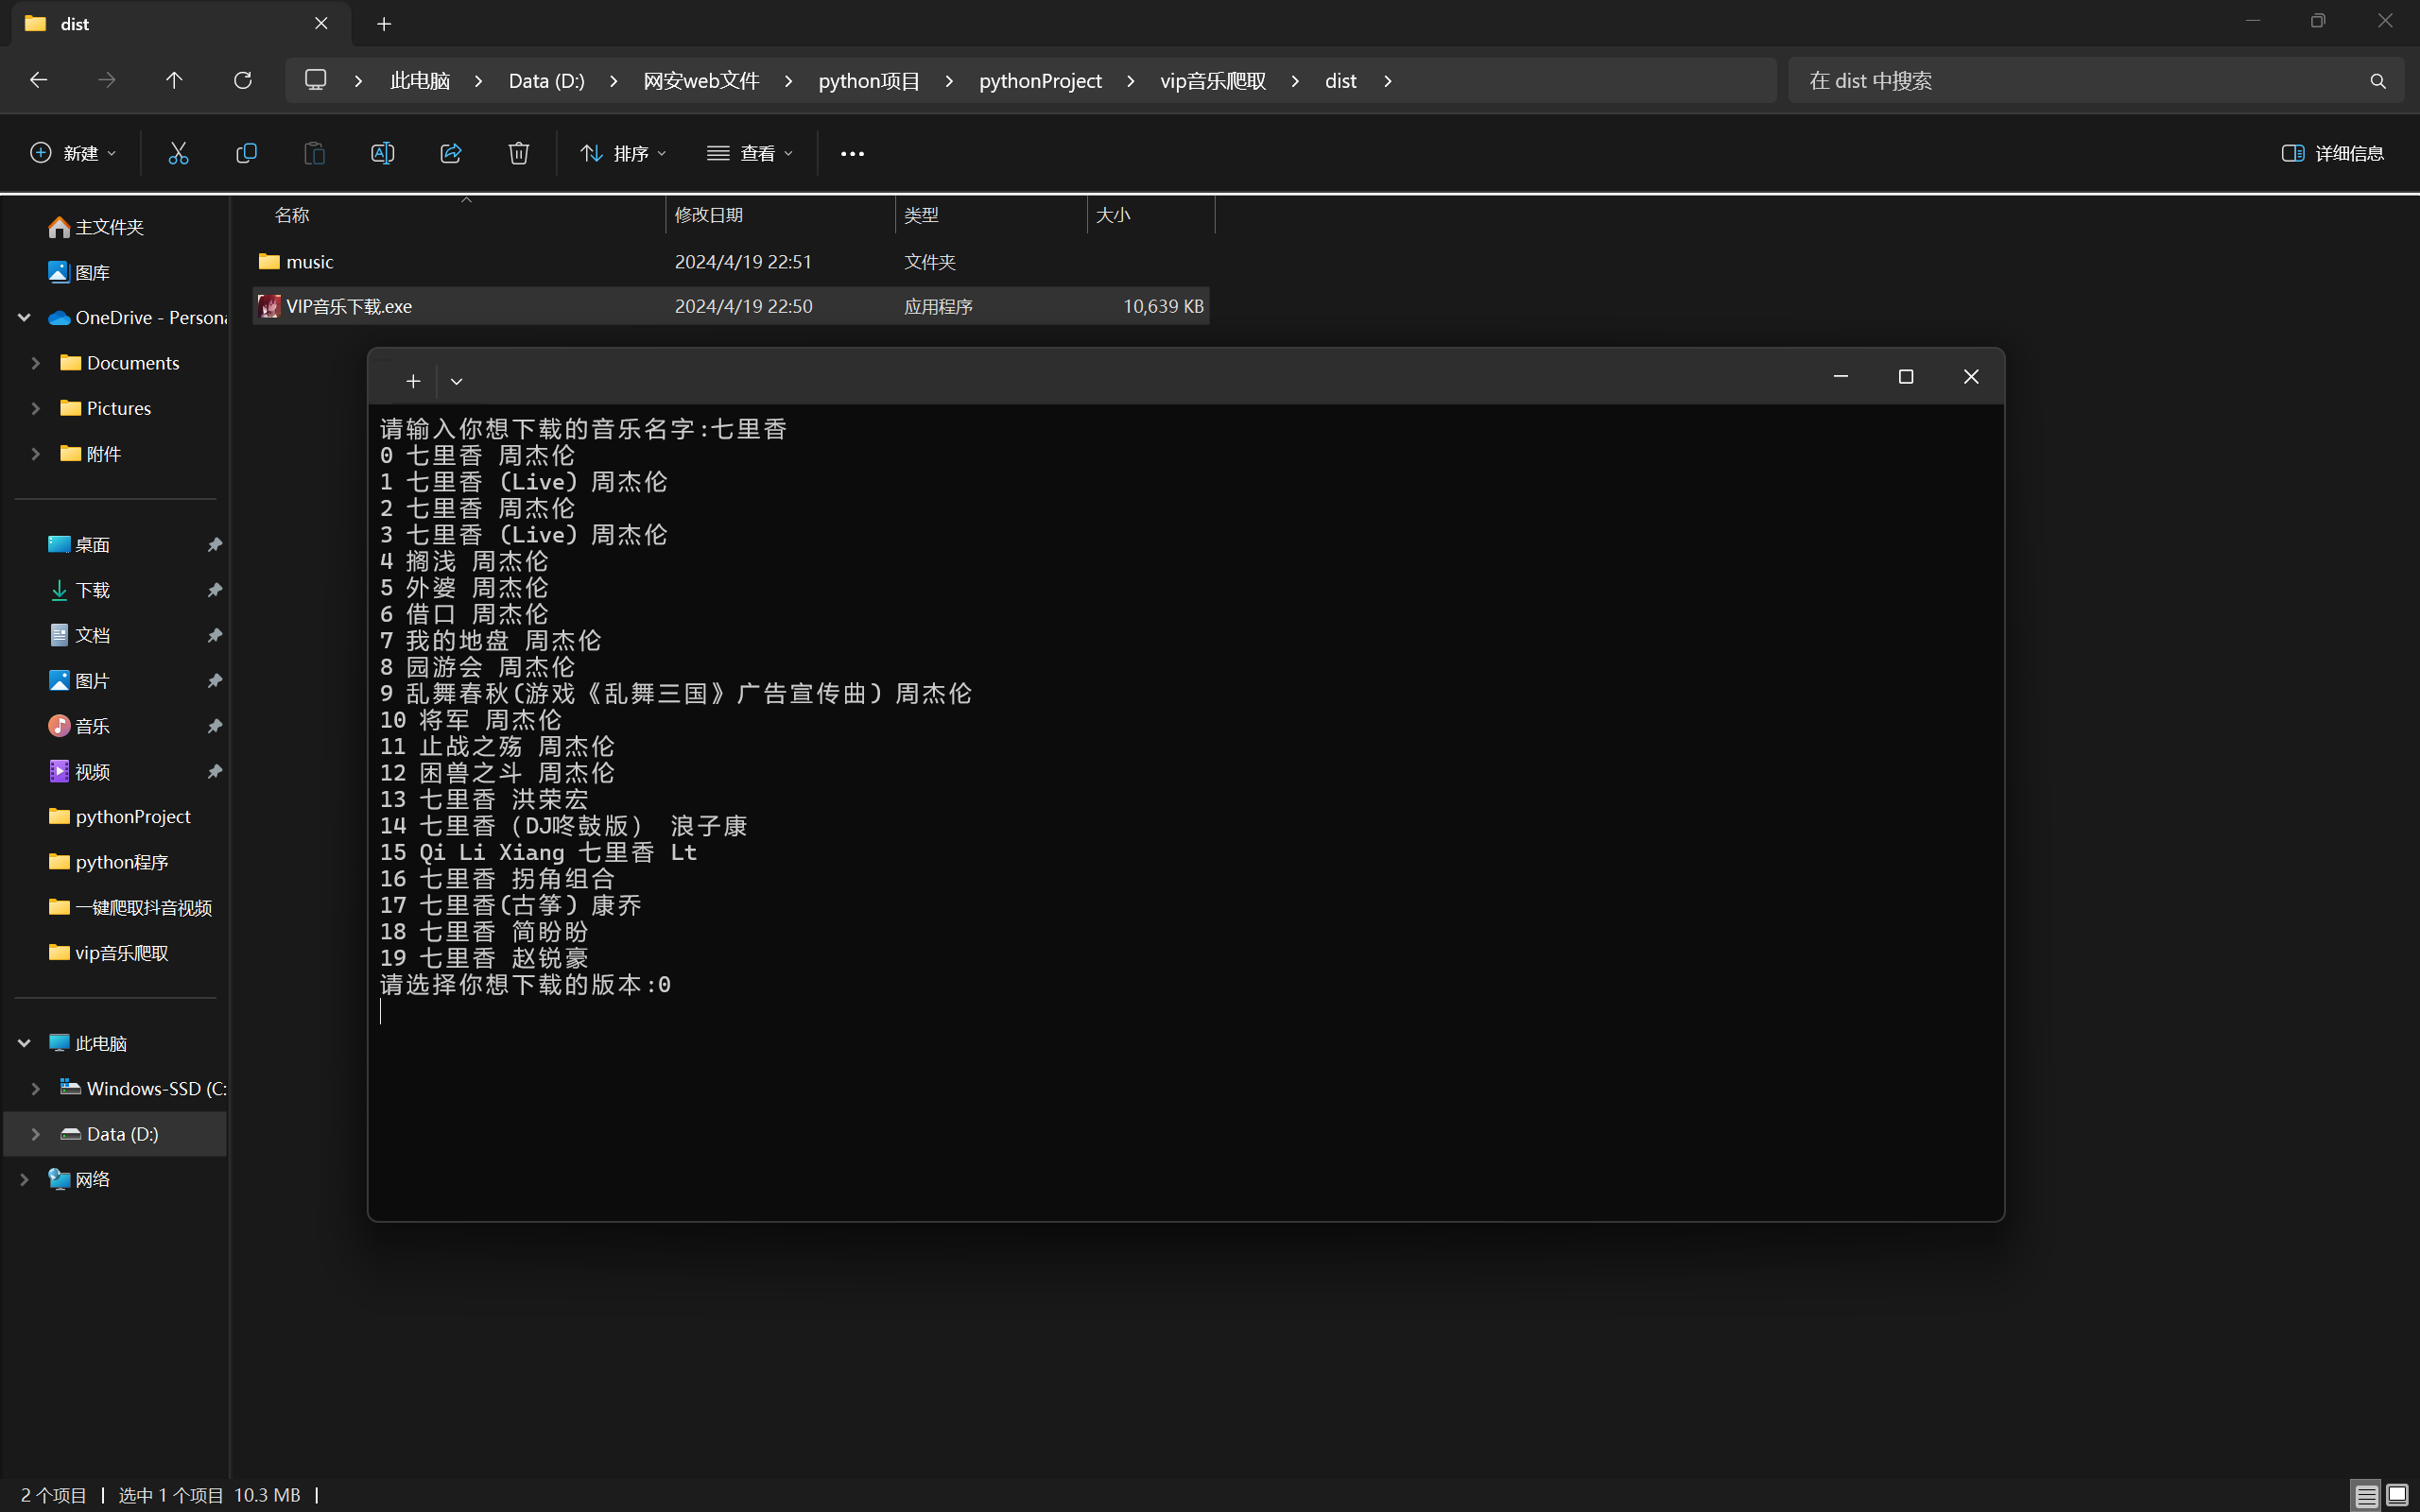Open Pictures 图片 quick access
Image resolution: width=2420 pixels, height=1512 pixels.
(79, 681)
